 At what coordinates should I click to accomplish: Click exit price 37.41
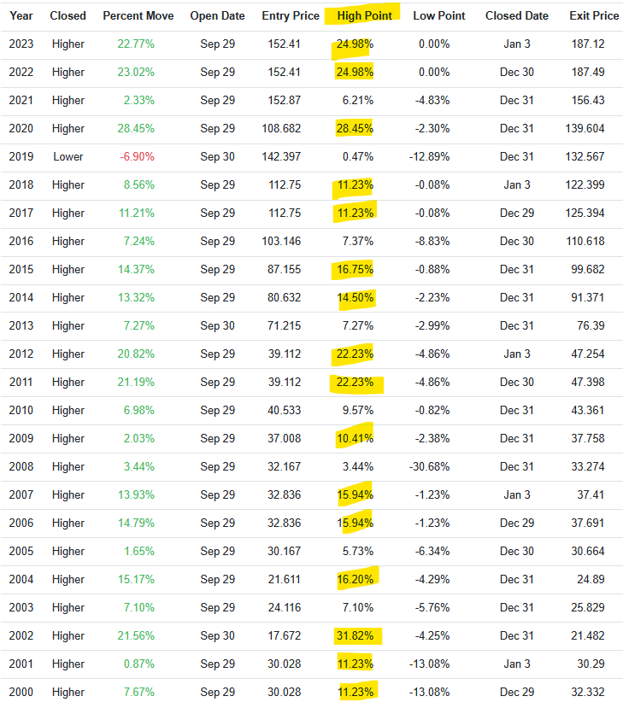tap(591, 495)
